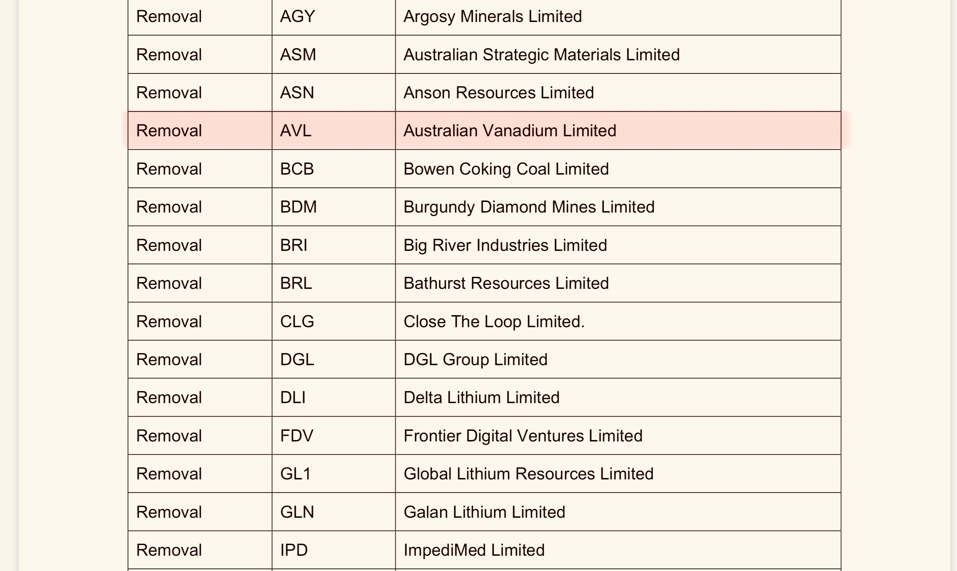Click Burgundy Diamond Mines Limited

point(529,207)
